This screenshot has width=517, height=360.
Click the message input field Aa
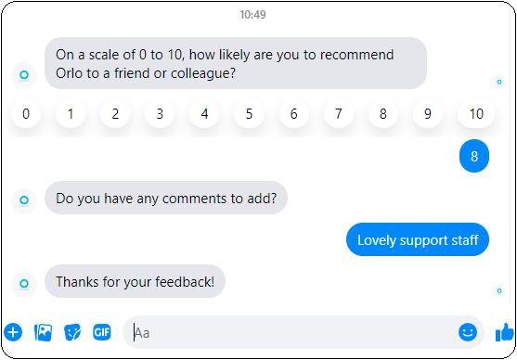(x=291, y=332)
